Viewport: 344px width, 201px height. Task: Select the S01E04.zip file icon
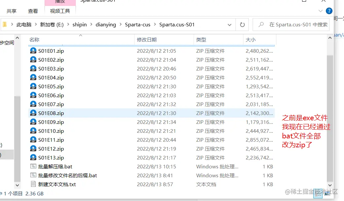pos(33,77)
